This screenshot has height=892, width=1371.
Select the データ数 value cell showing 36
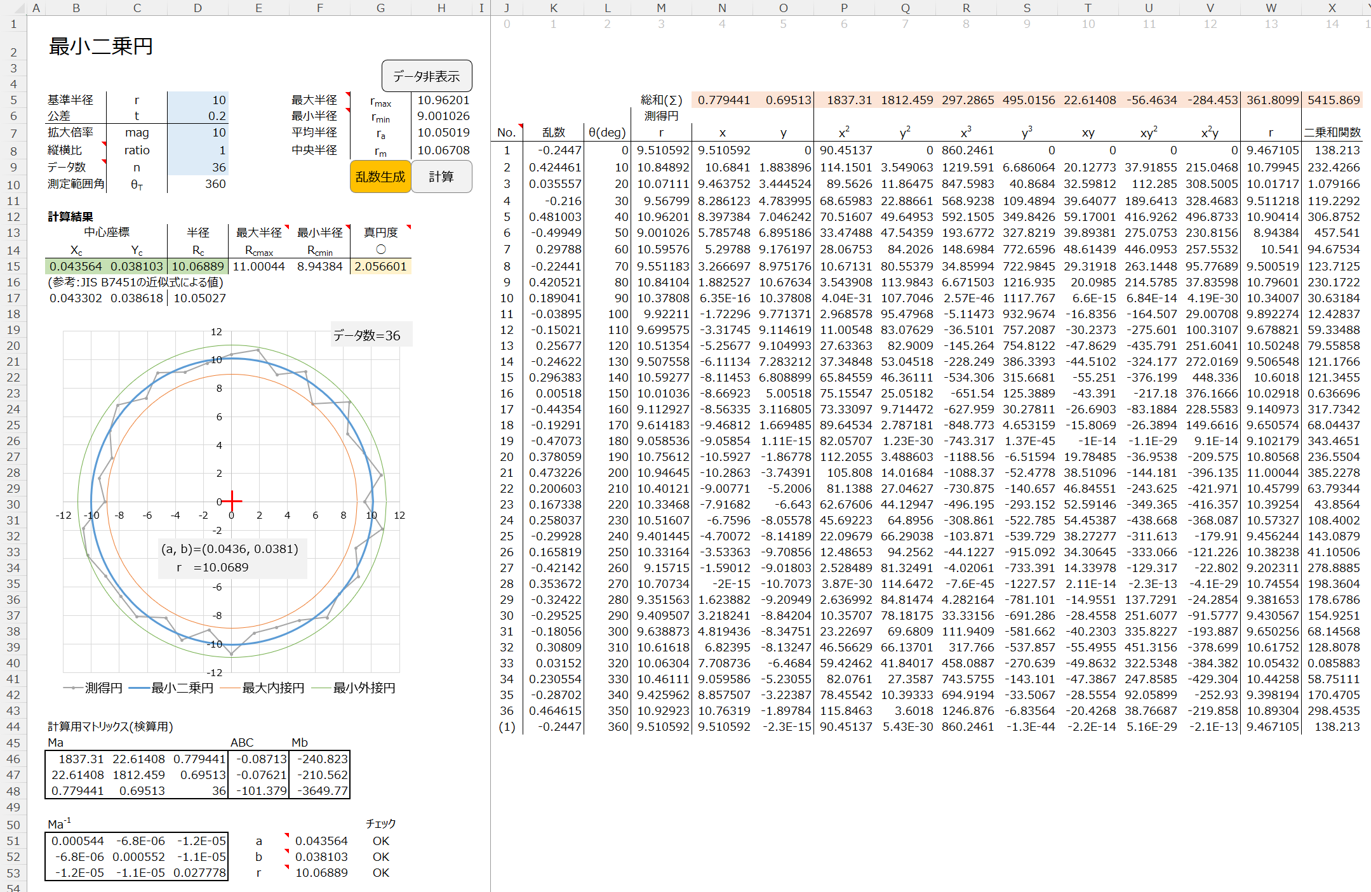[197, 167]
